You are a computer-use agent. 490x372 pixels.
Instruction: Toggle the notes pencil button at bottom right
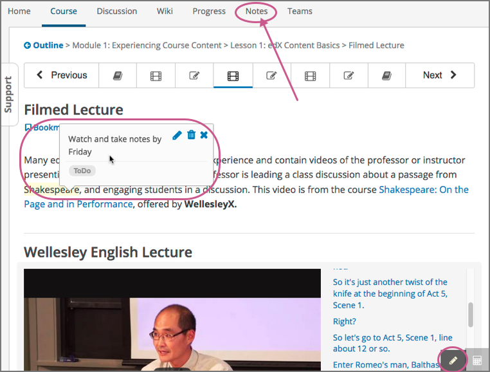[453, 360]
